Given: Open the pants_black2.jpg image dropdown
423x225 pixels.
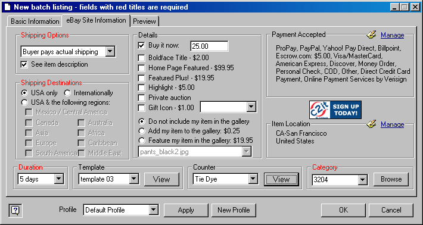Looking at the screenshot, I should [246, 152].
